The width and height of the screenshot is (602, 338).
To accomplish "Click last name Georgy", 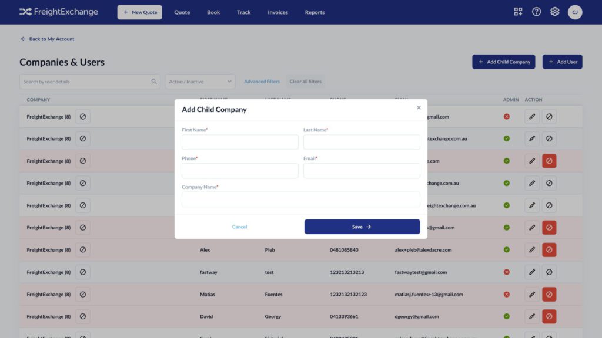I will point(273,316).
